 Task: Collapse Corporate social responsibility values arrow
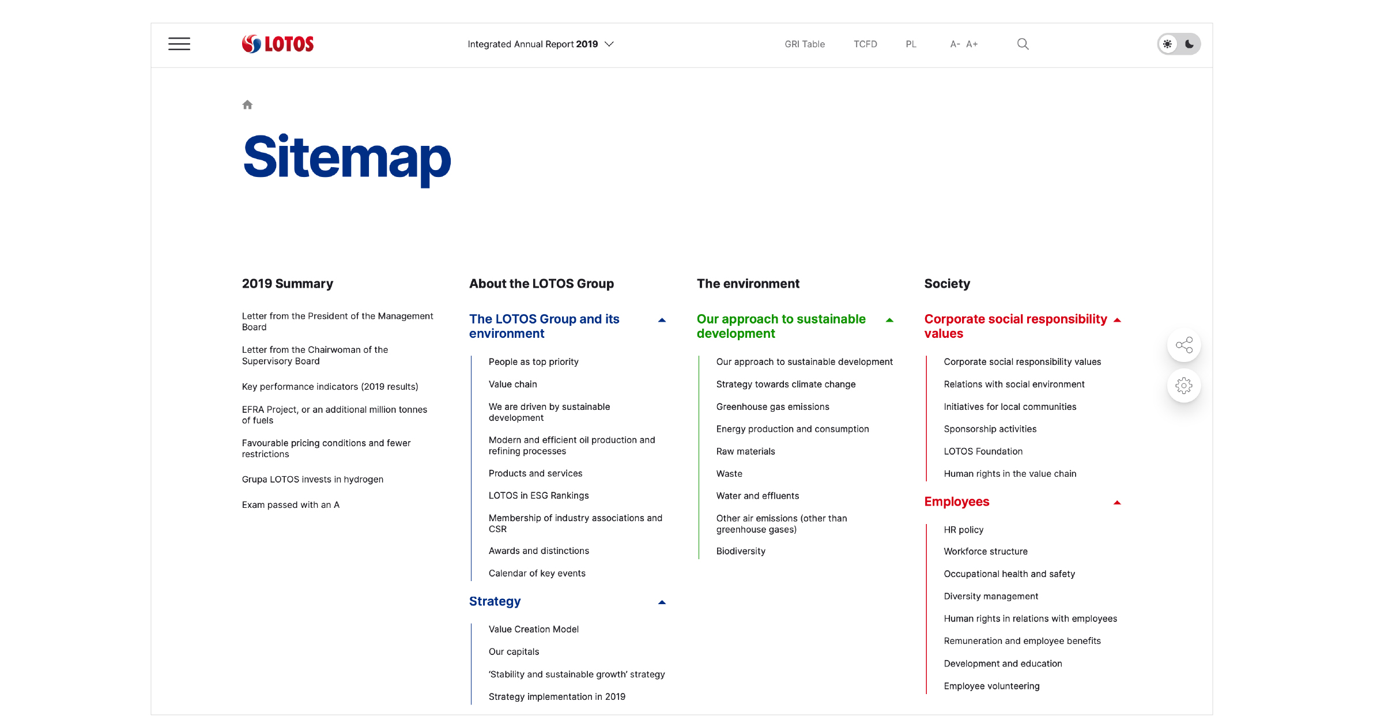(x=1117, y=320)
